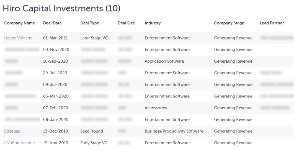This screenshot has width=299, height=151.
Task: Click the Accessories industry cell
Action: point(156,108)
